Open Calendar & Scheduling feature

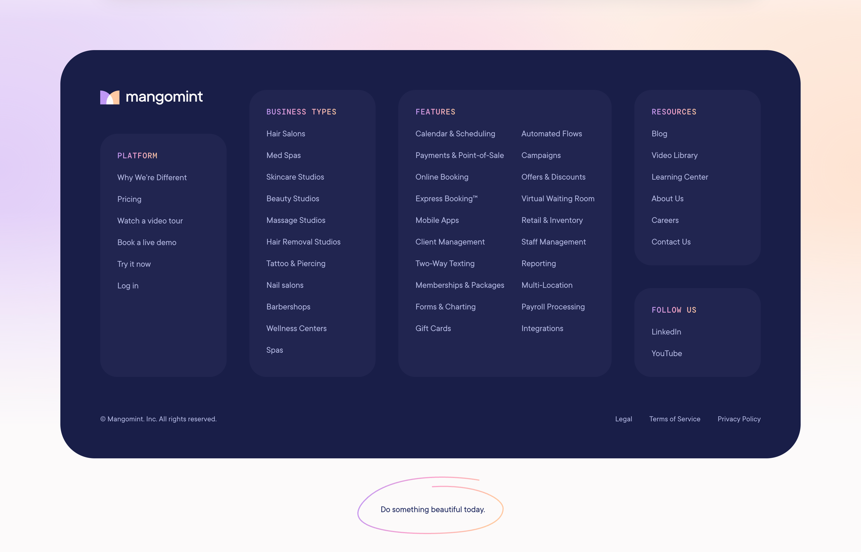tap(455, 133)
